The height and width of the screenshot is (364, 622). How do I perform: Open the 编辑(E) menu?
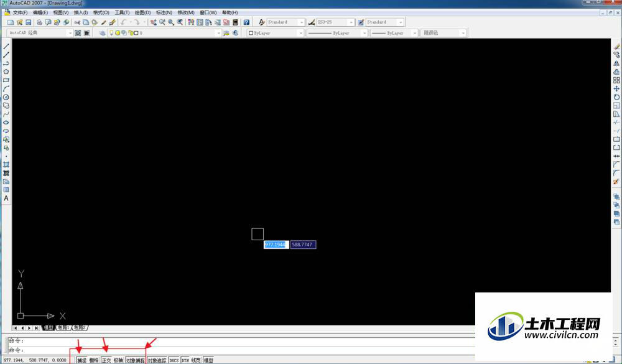pos(40,12)
